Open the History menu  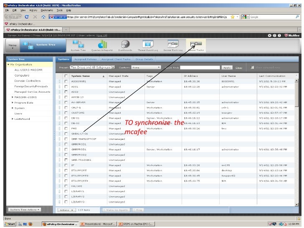(33, 10)
